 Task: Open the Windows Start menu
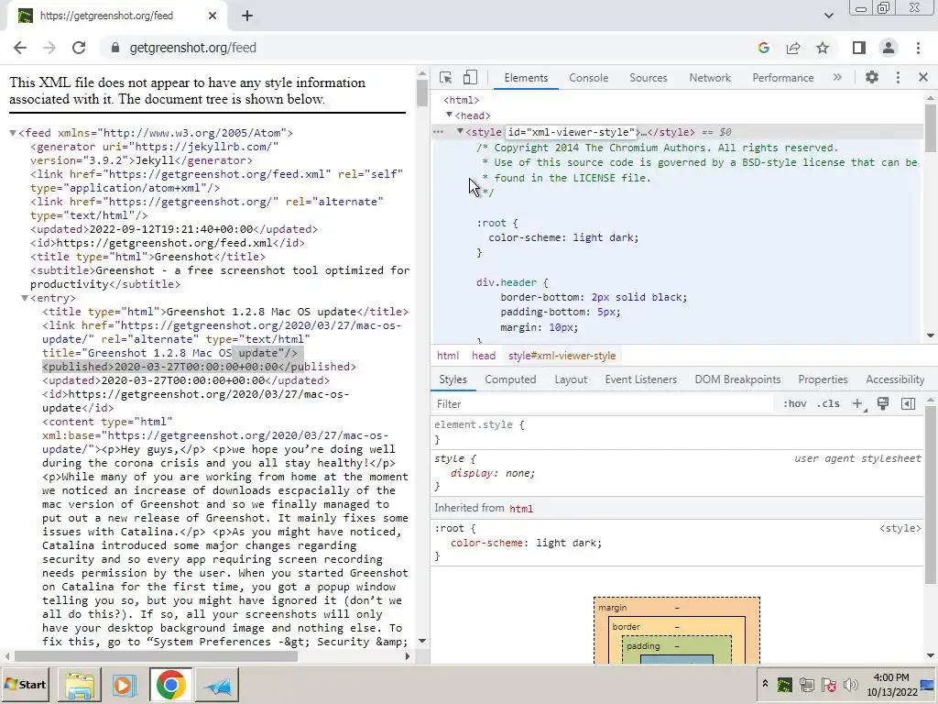click(25, 685)
